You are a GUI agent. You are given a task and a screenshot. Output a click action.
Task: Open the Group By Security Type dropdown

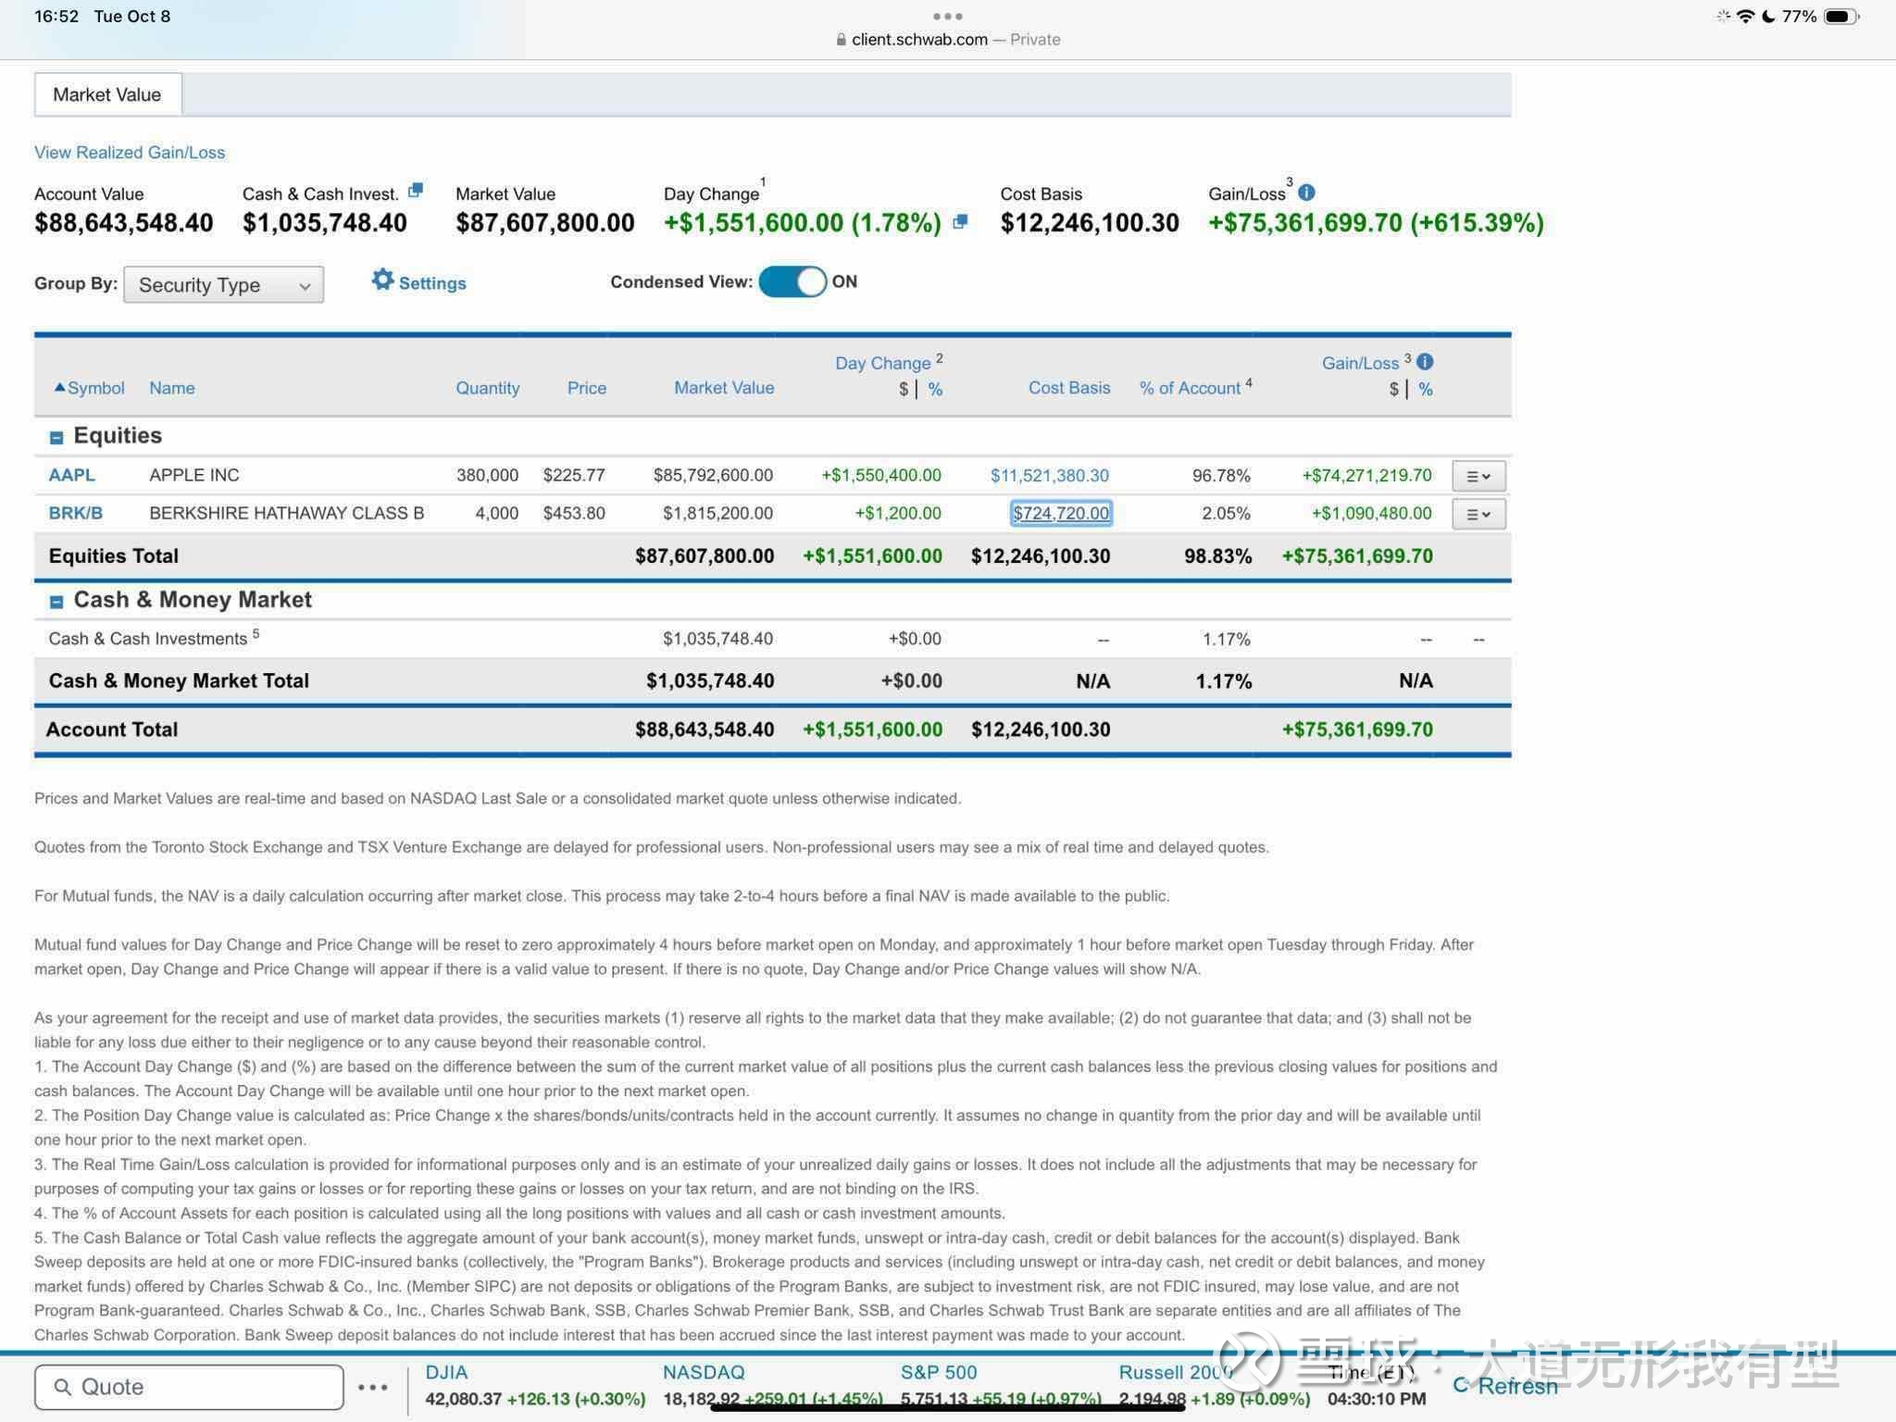(224, 284)
